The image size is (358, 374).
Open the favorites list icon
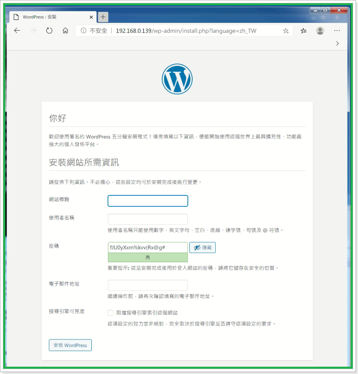tap(304, 31)
